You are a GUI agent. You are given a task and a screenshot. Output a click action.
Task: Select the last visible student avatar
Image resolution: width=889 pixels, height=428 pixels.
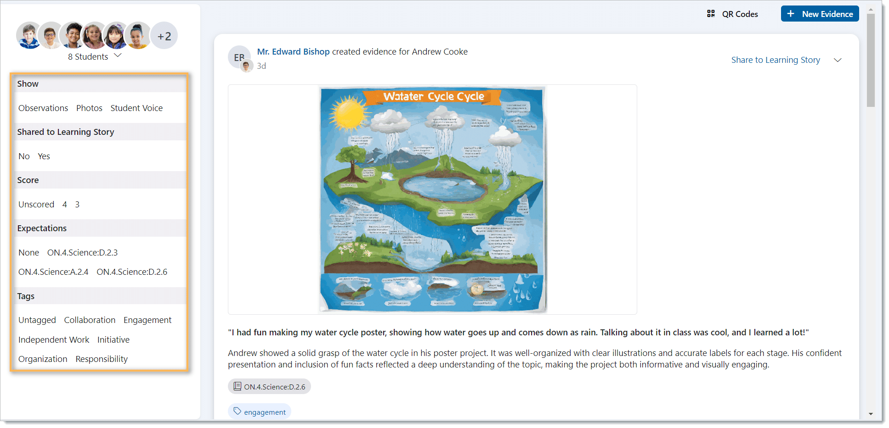138,36
